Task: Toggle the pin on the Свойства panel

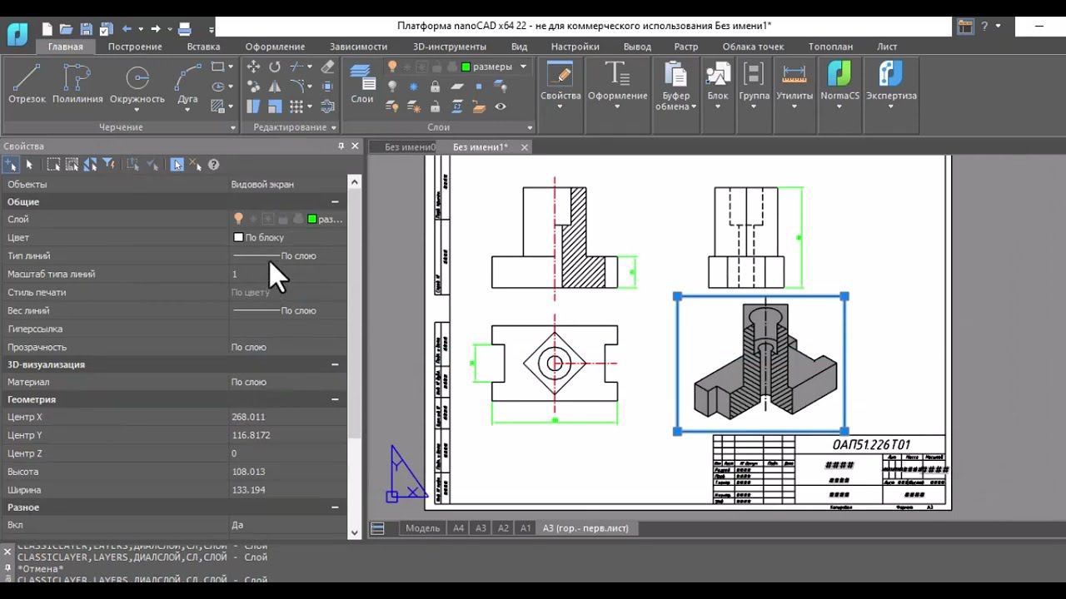Action: tap(341, 146)
